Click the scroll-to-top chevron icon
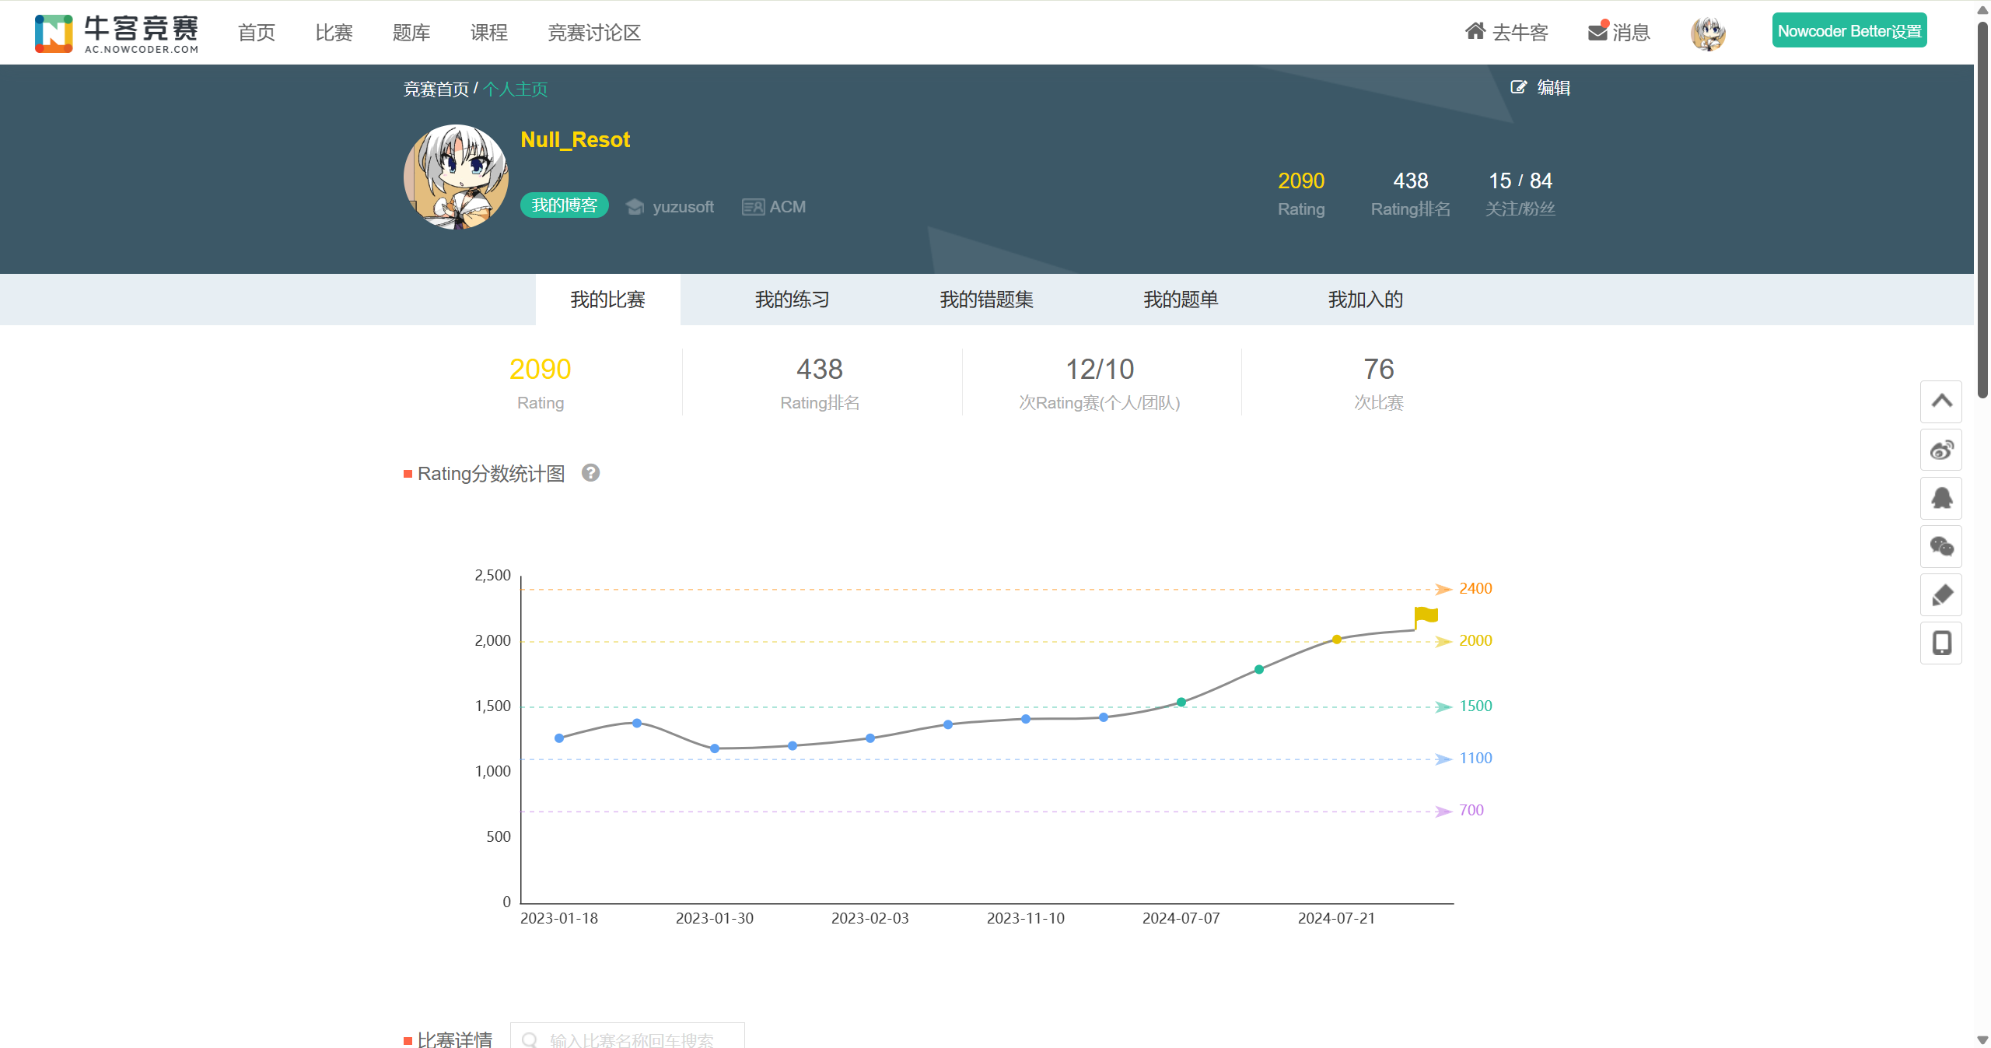1991x1048 pixels. 1941,401
